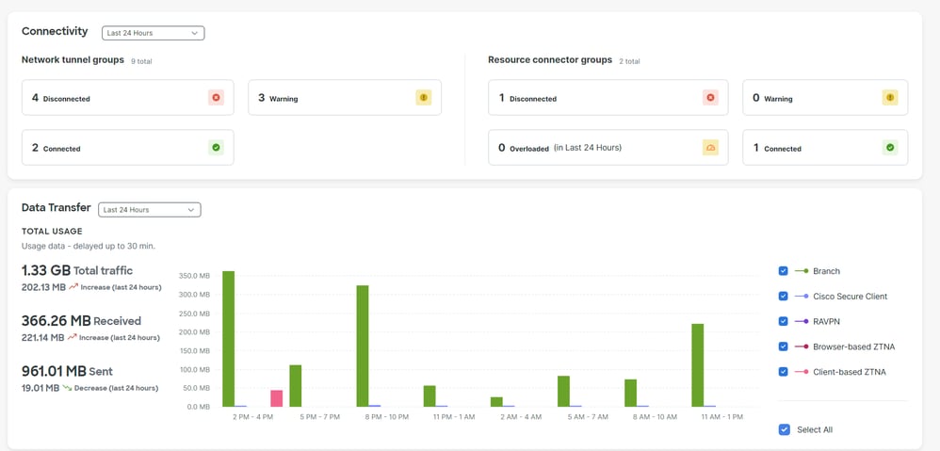This screenshot has height=451, width=940.
Task: Uncheck the Browser-based ZTNA checkbox
Action: pyautogui.click(x=783, y=346)
